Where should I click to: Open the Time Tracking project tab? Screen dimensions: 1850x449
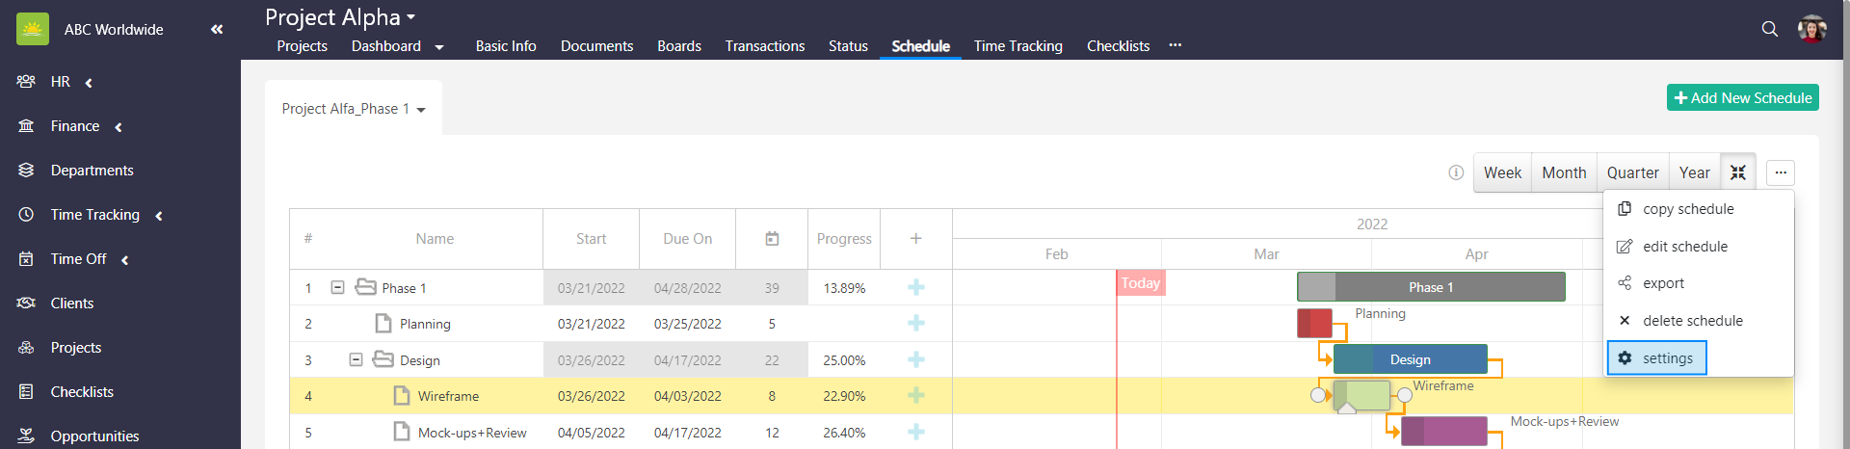1018,46
